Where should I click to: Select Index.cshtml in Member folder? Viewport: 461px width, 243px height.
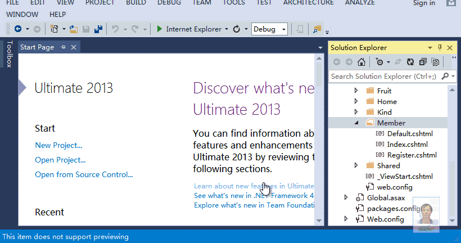tap(407, 144)
